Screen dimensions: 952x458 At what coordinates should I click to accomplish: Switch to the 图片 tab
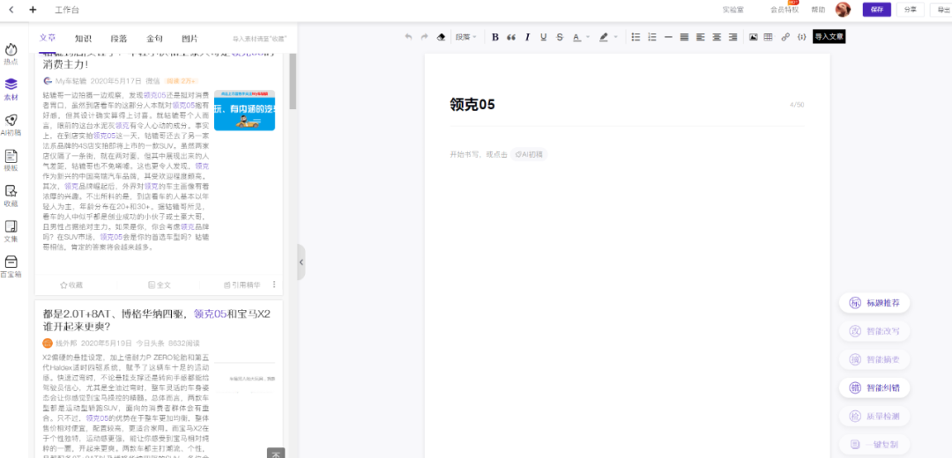point(190,38)
